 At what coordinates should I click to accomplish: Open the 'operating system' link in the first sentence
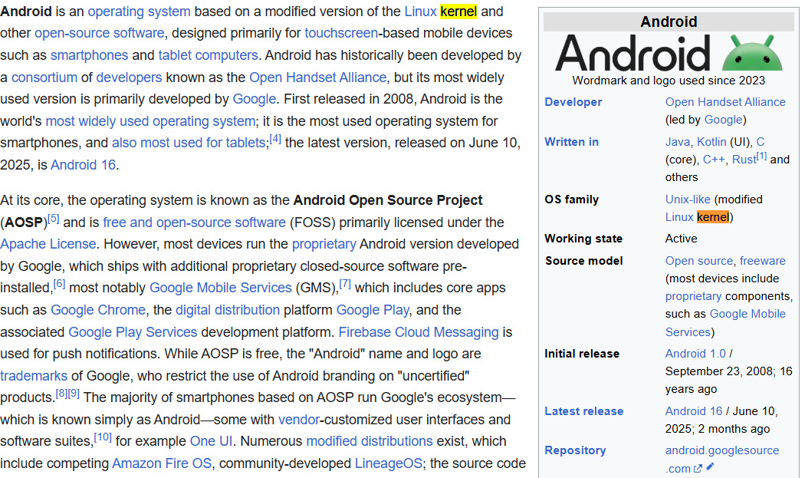(x=139, y=12)
